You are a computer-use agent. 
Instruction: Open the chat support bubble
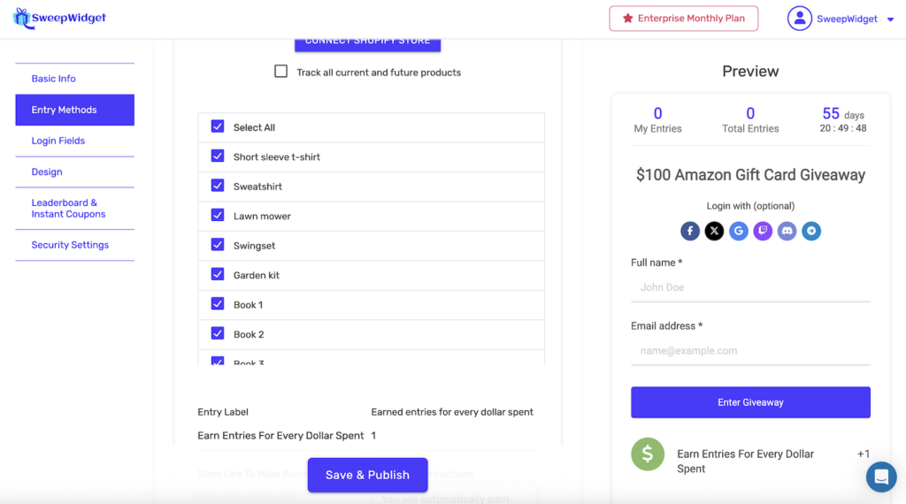click(881, 477)
